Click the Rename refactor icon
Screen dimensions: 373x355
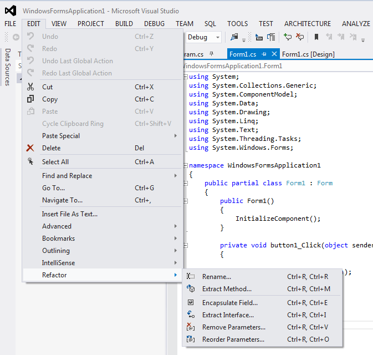click(191, 276)
